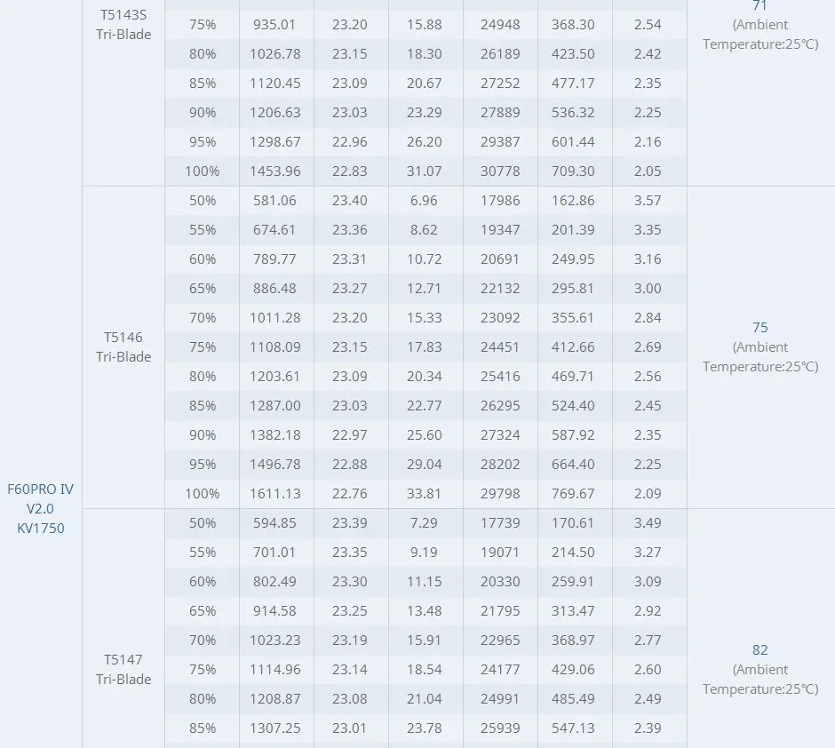The image size is (835, 748).
Task: Select the 709.30 power cell
Action: click(574, 171)
